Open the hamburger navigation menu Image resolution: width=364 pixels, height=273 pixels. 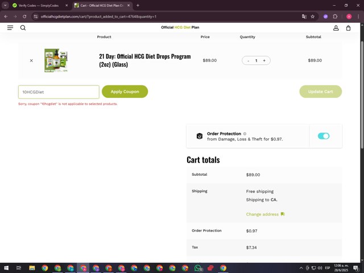click(x=10, y=28)
